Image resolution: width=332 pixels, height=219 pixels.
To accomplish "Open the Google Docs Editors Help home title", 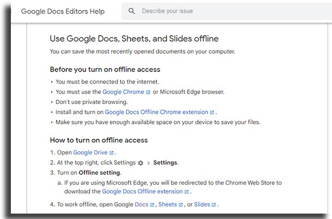I will (x=63, y=11).
